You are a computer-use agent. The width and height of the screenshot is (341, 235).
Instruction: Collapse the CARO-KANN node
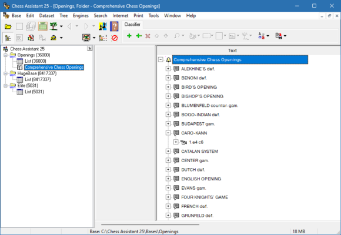(x=168, y=133)
